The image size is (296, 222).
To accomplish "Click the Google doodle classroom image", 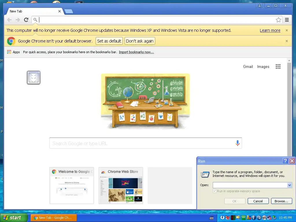I will click(145, 101).
